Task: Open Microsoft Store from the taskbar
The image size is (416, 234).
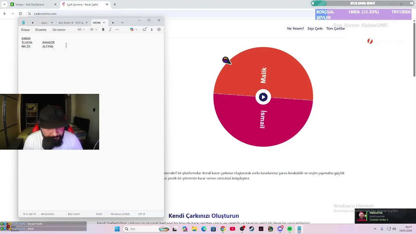Action: point(213,229)
